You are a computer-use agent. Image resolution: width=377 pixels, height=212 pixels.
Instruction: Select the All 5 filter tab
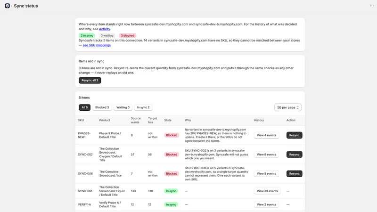click(x=85, y=107)
